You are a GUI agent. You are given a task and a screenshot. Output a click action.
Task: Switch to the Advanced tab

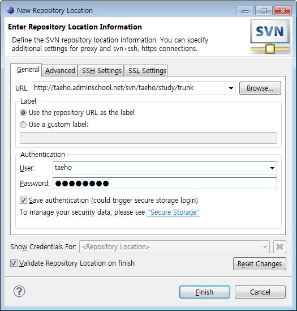tap(60, 71)
